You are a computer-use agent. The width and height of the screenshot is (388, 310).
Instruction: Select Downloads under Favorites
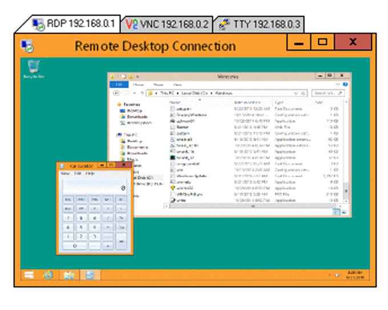(134, 117)
